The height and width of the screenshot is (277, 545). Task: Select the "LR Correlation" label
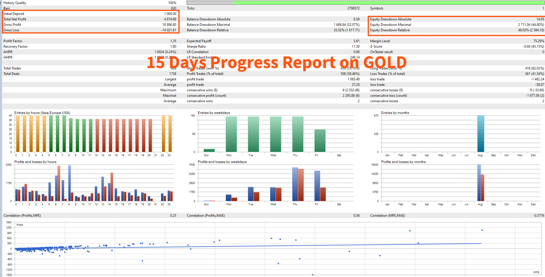click(198, 52)
